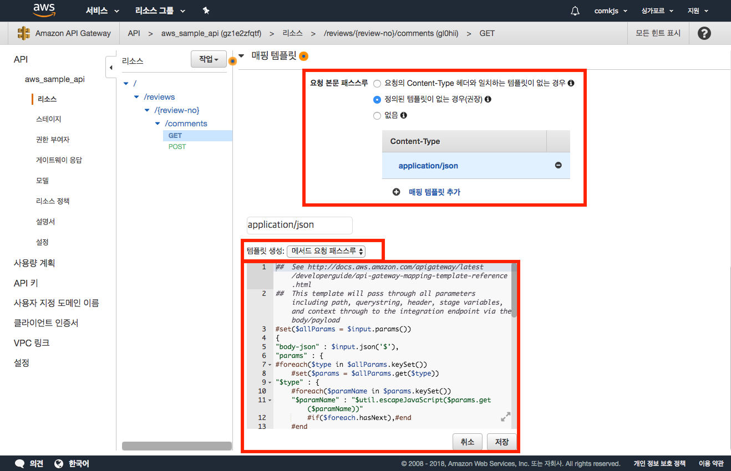Open the 템플릿 생성 dropdown selector
The width and height of the screenshot is (731, 471).
(x=326, y=251)
